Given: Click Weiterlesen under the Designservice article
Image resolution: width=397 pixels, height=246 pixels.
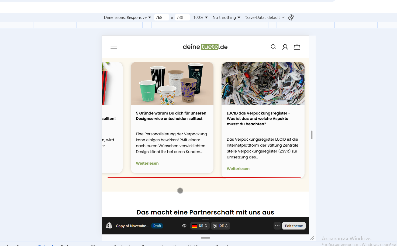Looking at the screenshot, I should (147, 163).
